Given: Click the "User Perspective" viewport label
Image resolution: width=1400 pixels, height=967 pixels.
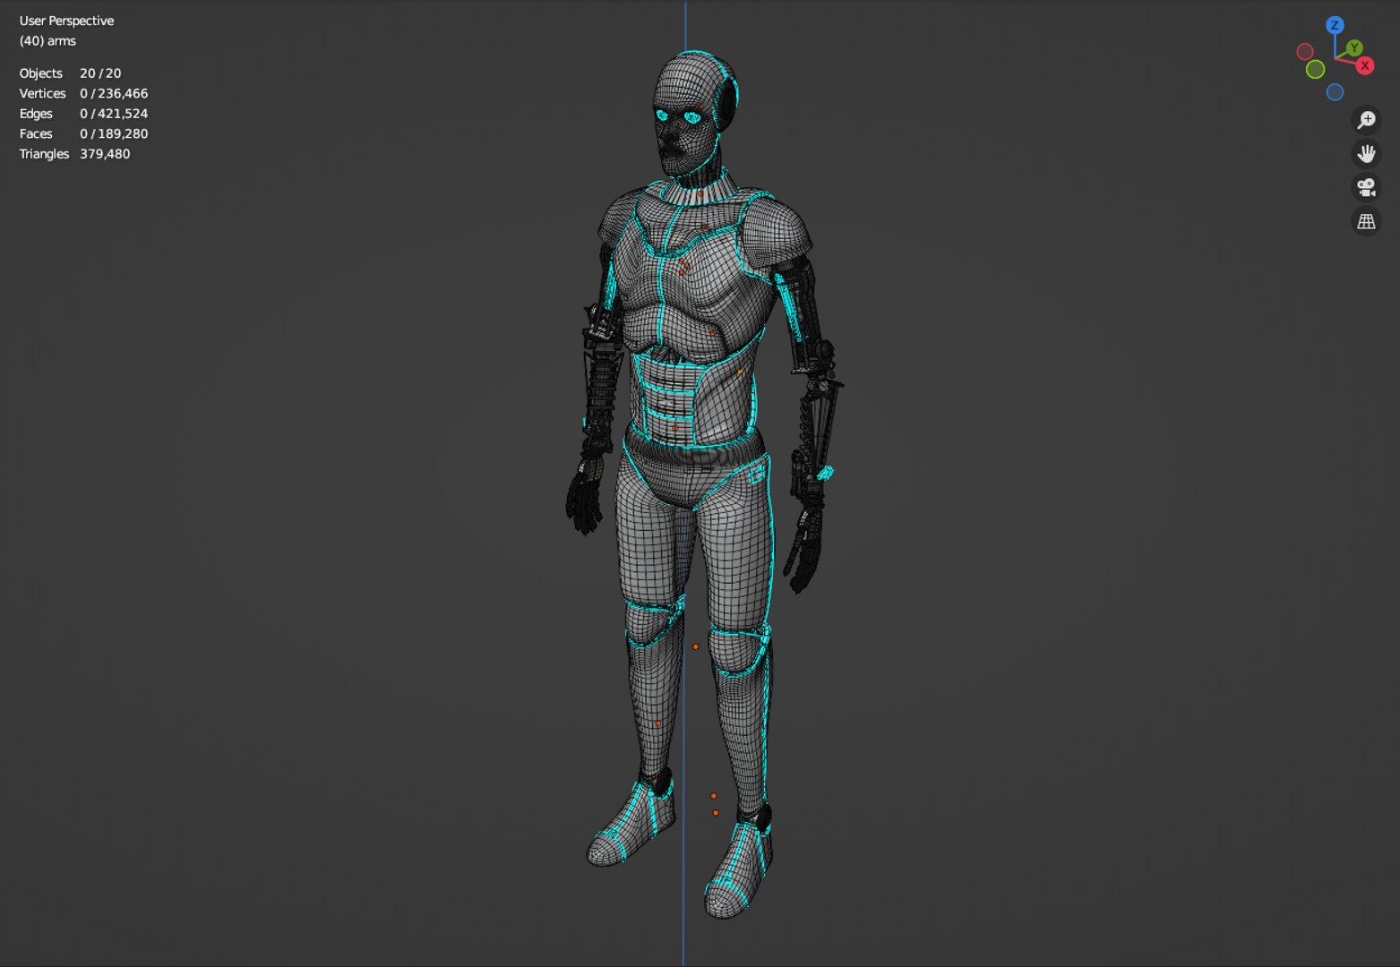Looking at the screenshot, I should (x=66, y=21).
